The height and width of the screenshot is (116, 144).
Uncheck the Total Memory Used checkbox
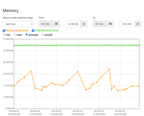click(x=33, y=31)
